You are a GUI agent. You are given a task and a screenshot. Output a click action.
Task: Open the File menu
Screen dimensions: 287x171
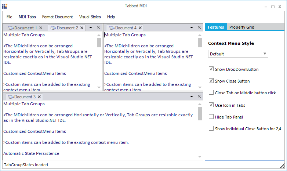point(9,17)
